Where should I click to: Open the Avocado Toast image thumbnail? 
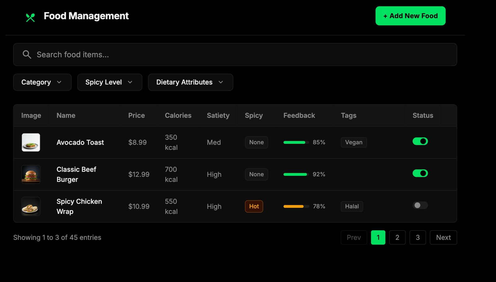click(x=31, y=142)
